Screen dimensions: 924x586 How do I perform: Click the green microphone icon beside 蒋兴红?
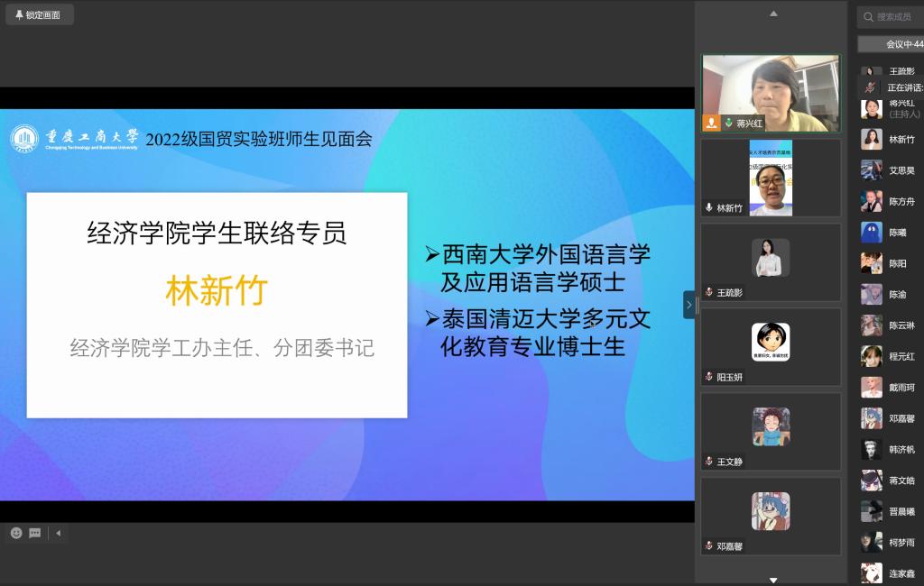(728, 123)
